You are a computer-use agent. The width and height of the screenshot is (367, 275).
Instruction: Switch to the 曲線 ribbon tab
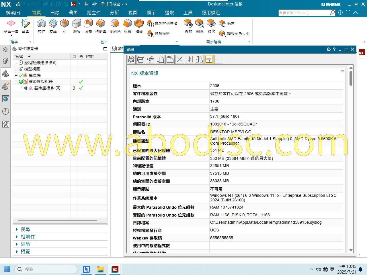[x=55, y=13]
